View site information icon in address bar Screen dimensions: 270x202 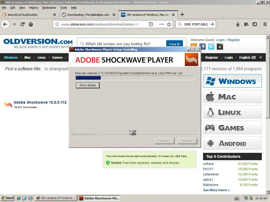57,24
